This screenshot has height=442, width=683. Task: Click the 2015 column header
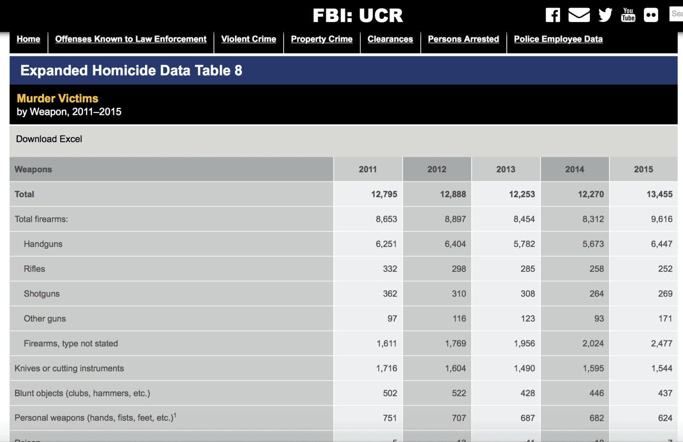pos(643,169)
